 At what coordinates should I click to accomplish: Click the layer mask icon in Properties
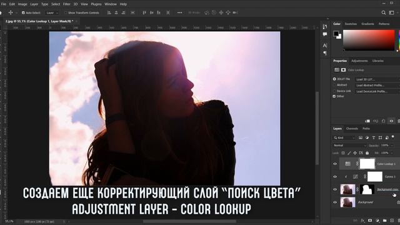pyautogui.click(x=343, y=70)
